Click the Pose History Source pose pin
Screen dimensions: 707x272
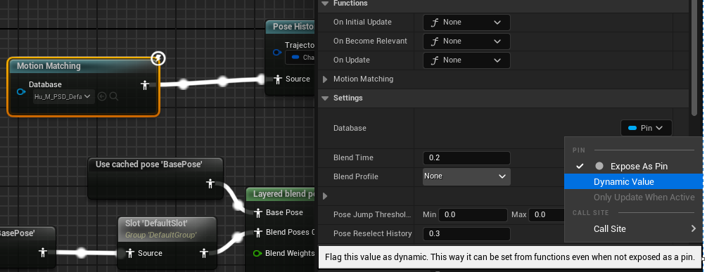[278, 79]
